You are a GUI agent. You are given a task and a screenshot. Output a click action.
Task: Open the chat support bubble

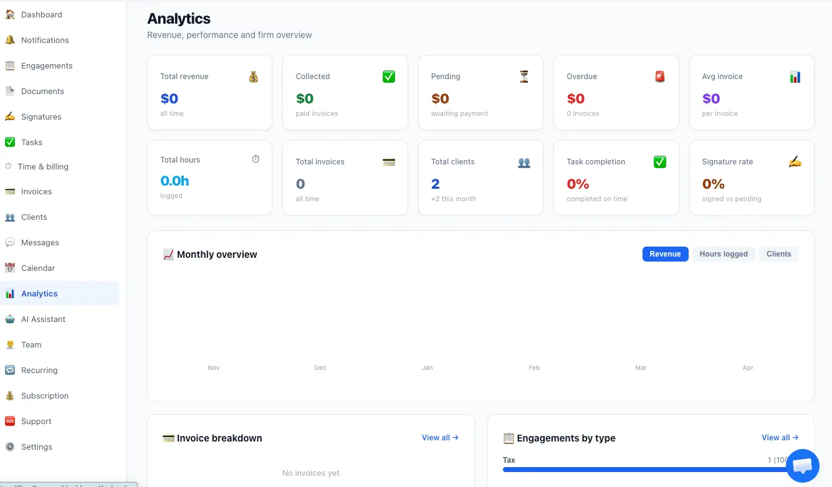point(803,465)
